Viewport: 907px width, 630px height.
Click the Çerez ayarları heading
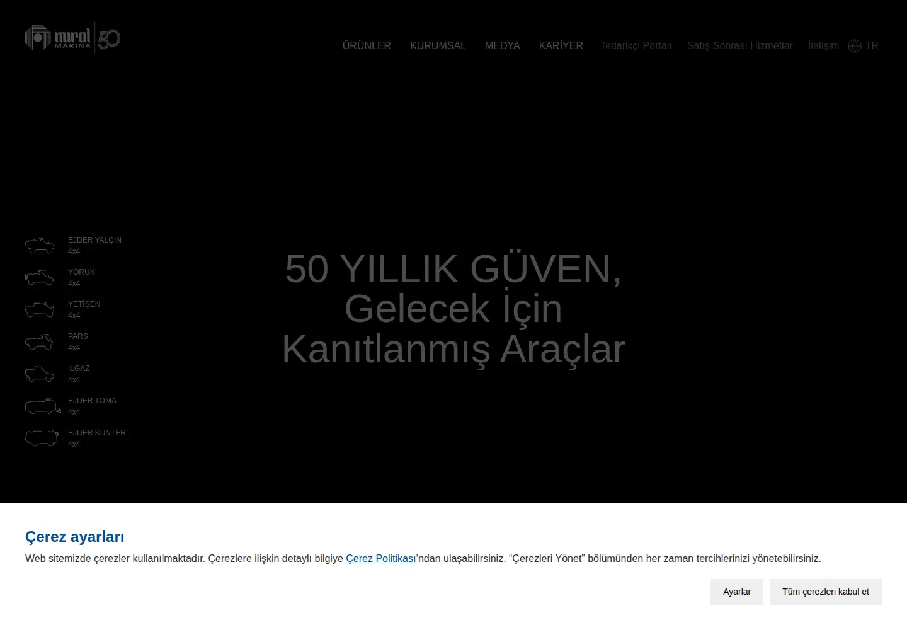click(x=74, y=537)
